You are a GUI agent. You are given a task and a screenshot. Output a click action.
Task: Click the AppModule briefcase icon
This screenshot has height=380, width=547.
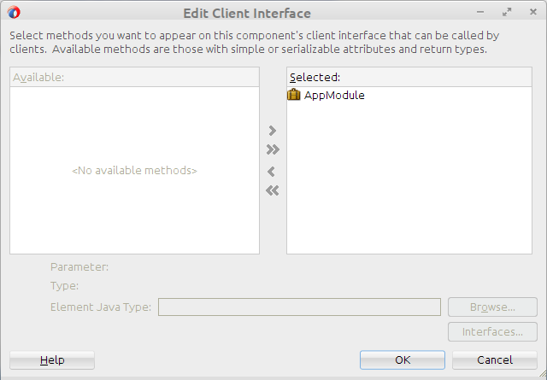294,96
